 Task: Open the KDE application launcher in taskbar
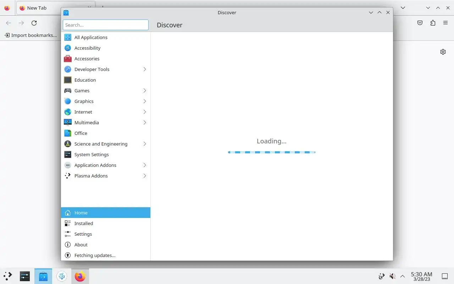(x=8, y=276)
